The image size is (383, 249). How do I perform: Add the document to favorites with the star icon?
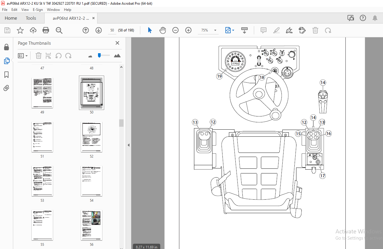point(20,30)
